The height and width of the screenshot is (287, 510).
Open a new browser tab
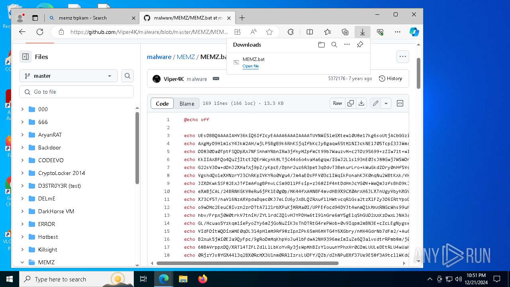[x=242, y=18]
